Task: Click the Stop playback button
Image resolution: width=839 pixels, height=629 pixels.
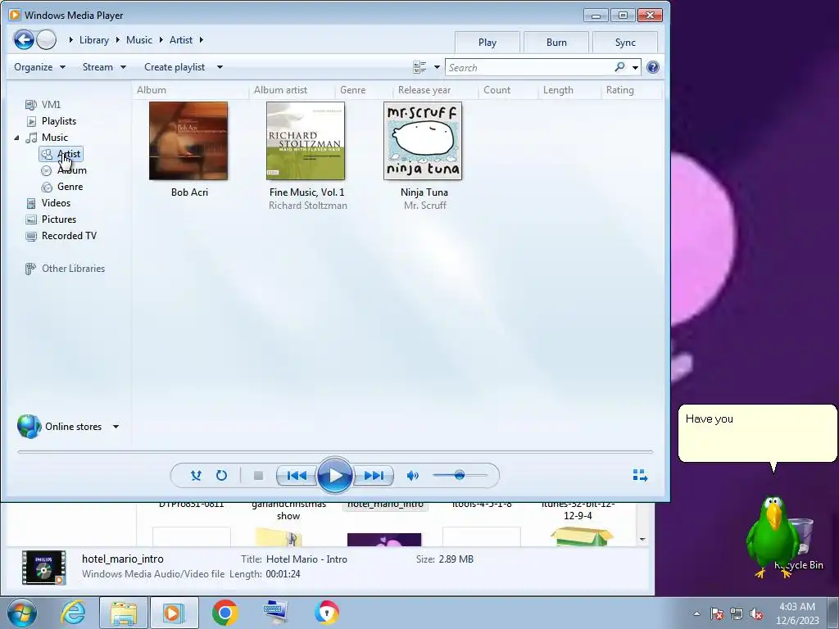Action: pyautogui.click(x=258, y=475)
